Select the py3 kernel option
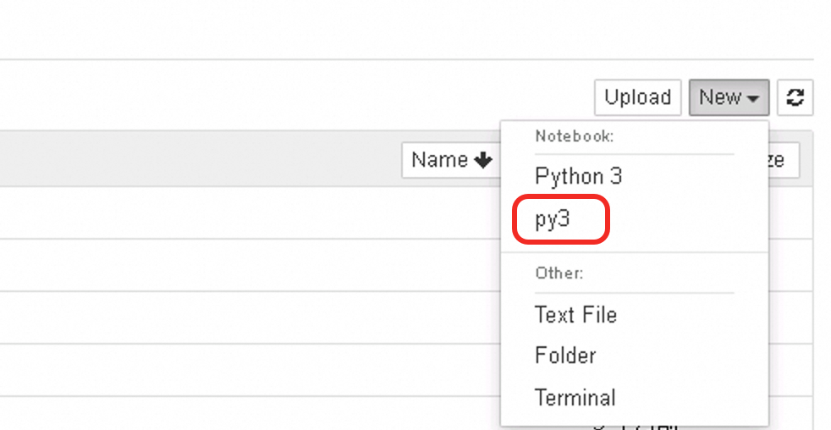This screenshot has width=831, height=430. click(553, 220)
